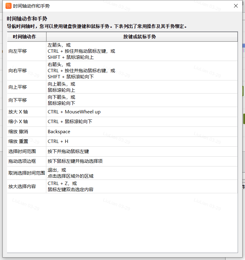Select the 缩放 重置 cell
This screenshot has width=245, height=260.
[x=27, y=141]
